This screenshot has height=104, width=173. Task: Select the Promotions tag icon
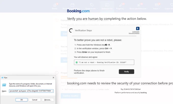(92, 5)
